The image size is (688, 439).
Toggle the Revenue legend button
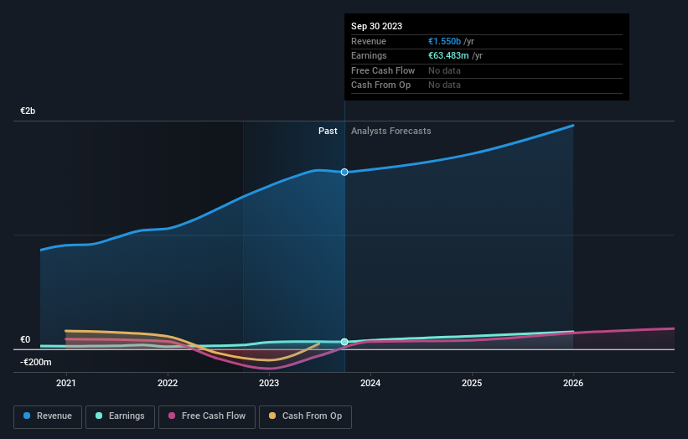point(48,416)
